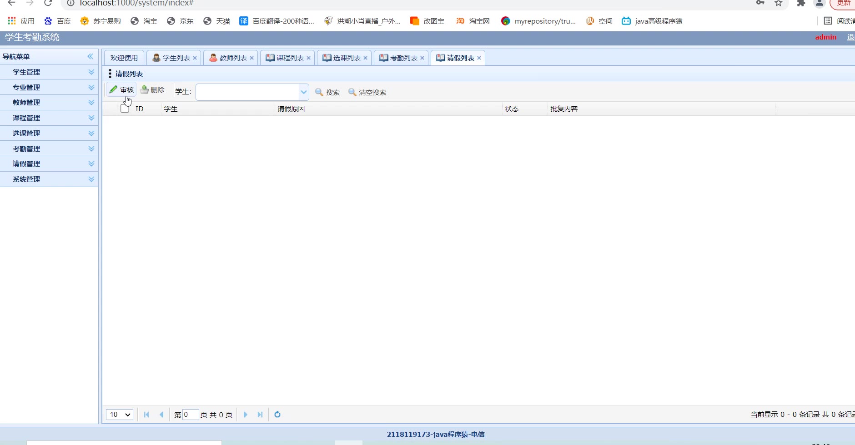Go to the last page of the pager

pos(260,415)
